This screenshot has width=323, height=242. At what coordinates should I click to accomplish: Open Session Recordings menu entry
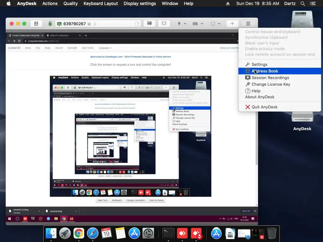[280, 78]
